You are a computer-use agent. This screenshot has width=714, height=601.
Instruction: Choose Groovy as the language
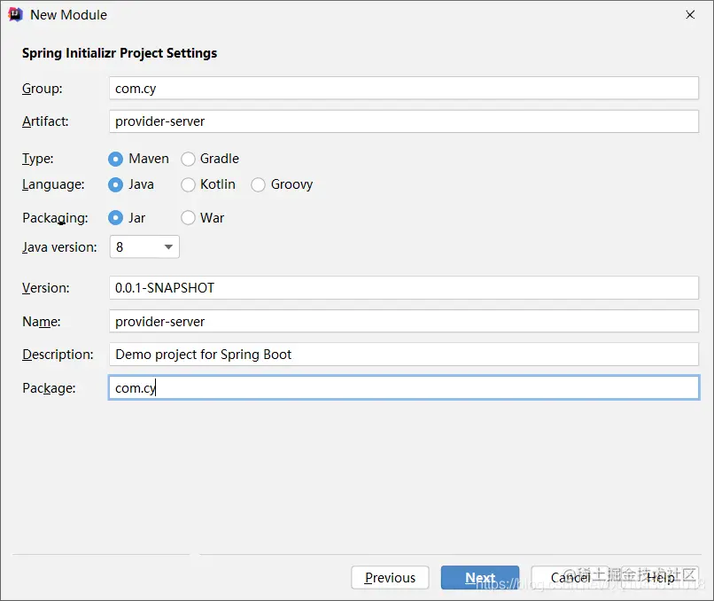(x=258, y=184)
